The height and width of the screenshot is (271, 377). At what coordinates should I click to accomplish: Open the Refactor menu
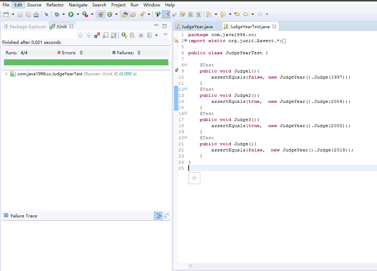55,5
